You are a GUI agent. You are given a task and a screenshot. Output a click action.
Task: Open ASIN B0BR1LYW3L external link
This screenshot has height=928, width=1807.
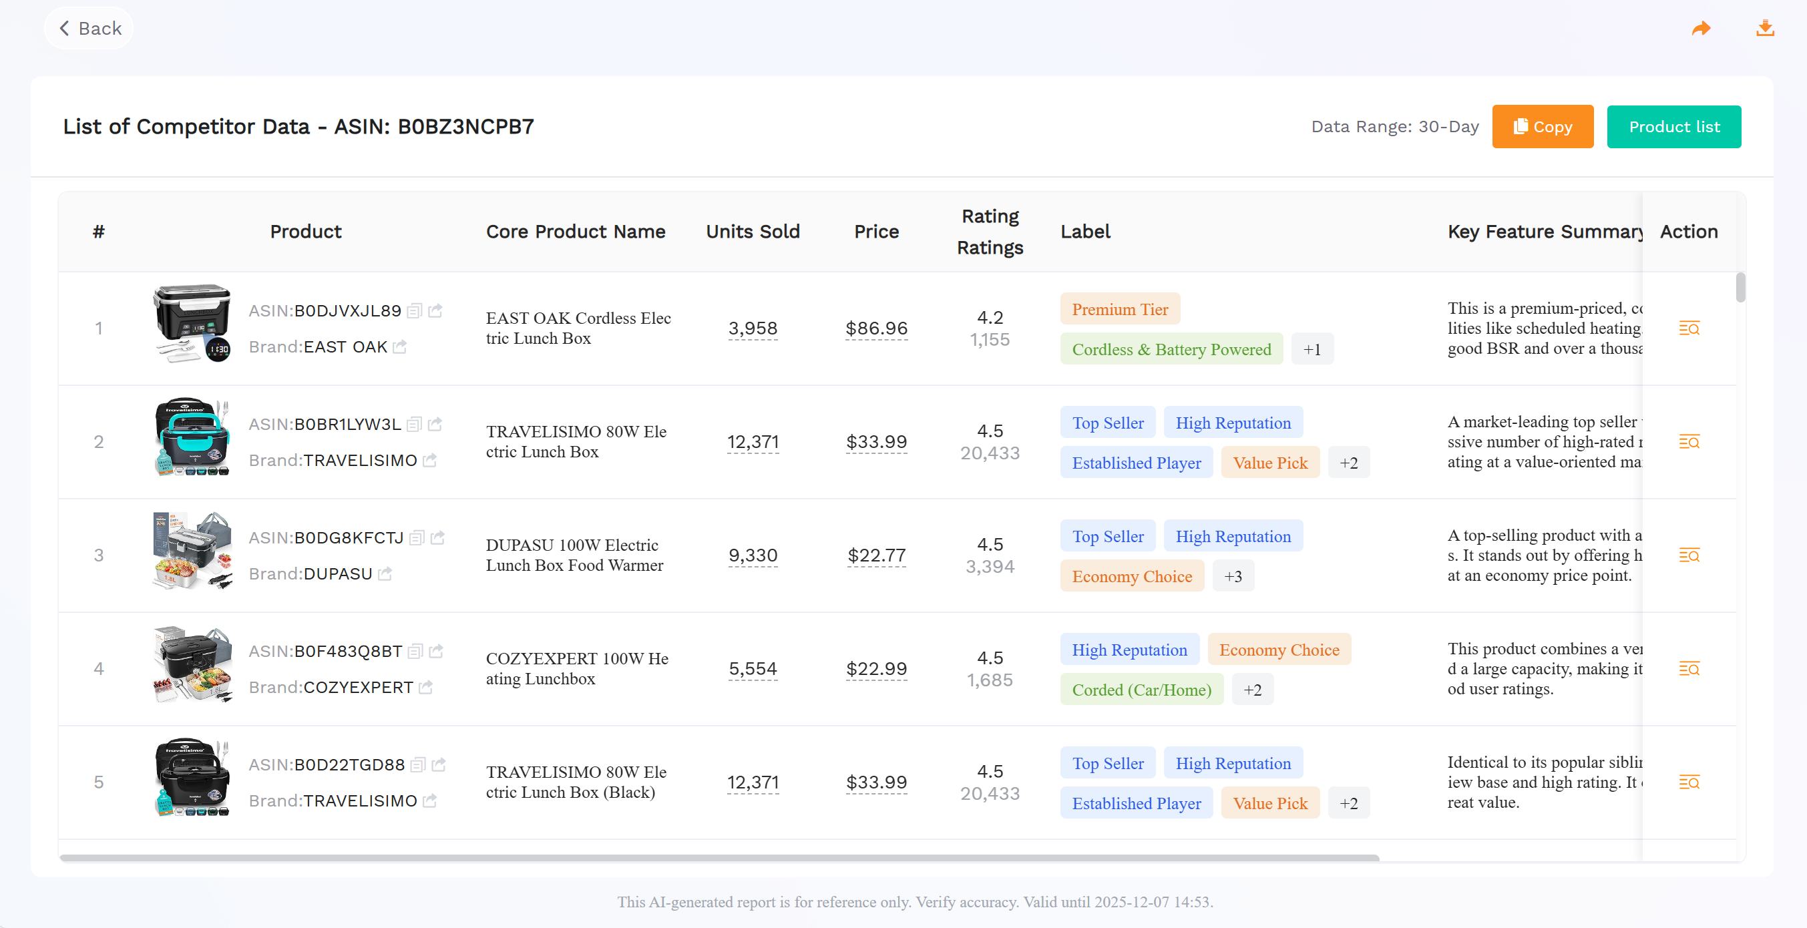coord(435,425)
